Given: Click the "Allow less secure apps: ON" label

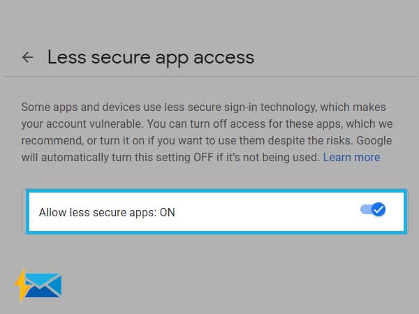Looking at the screenshot, I should (x=107, y=213).
